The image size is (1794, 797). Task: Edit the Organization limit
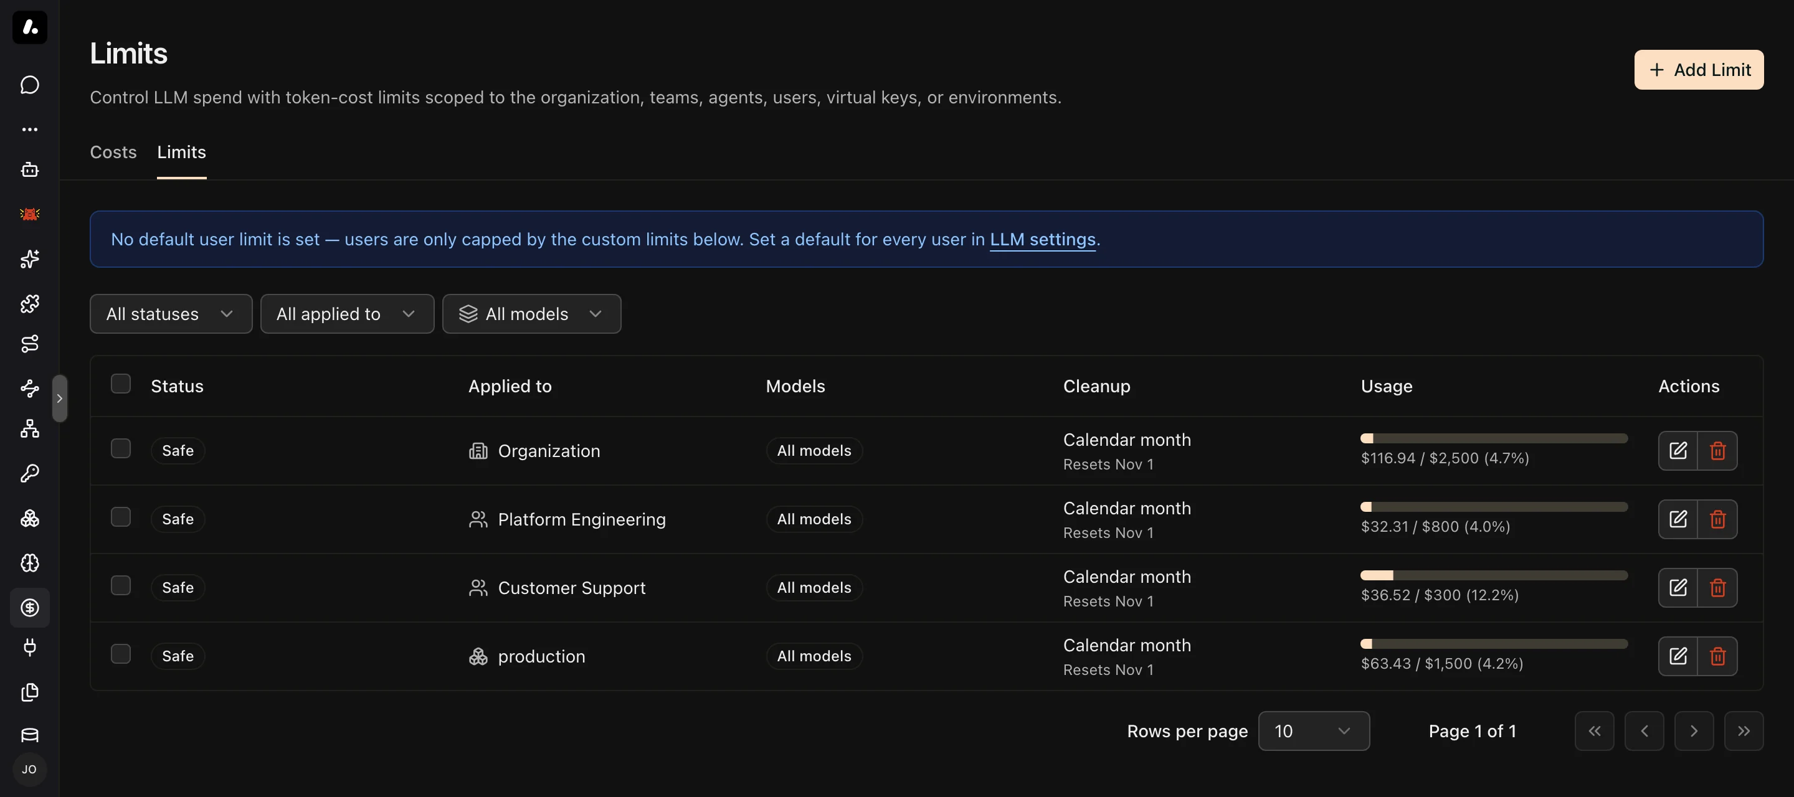(1678, 450)
